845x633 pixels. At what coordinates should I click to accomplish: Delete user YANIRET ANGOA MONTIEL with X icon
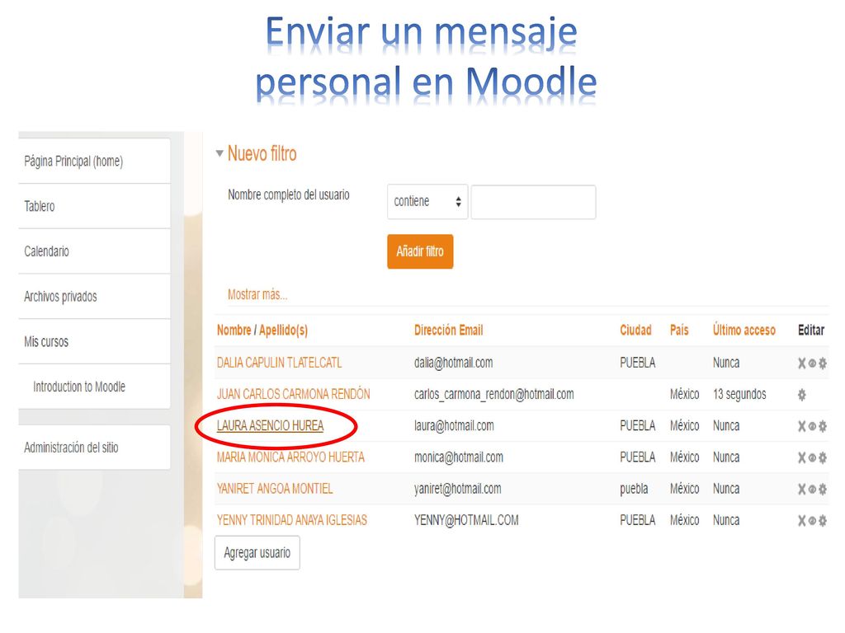click(x=802, y=490)
